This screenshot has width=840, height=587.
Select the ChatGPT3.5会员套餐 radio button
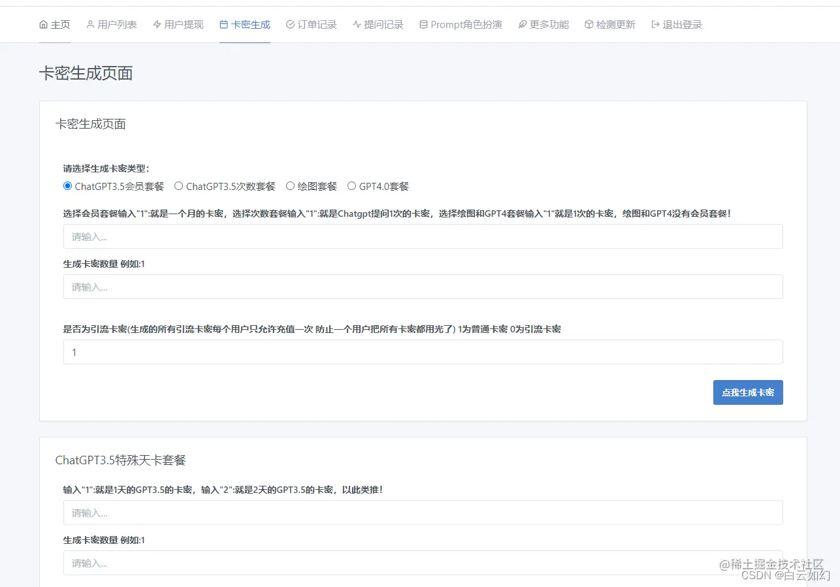pyautogui.click(x=67, y=185)
